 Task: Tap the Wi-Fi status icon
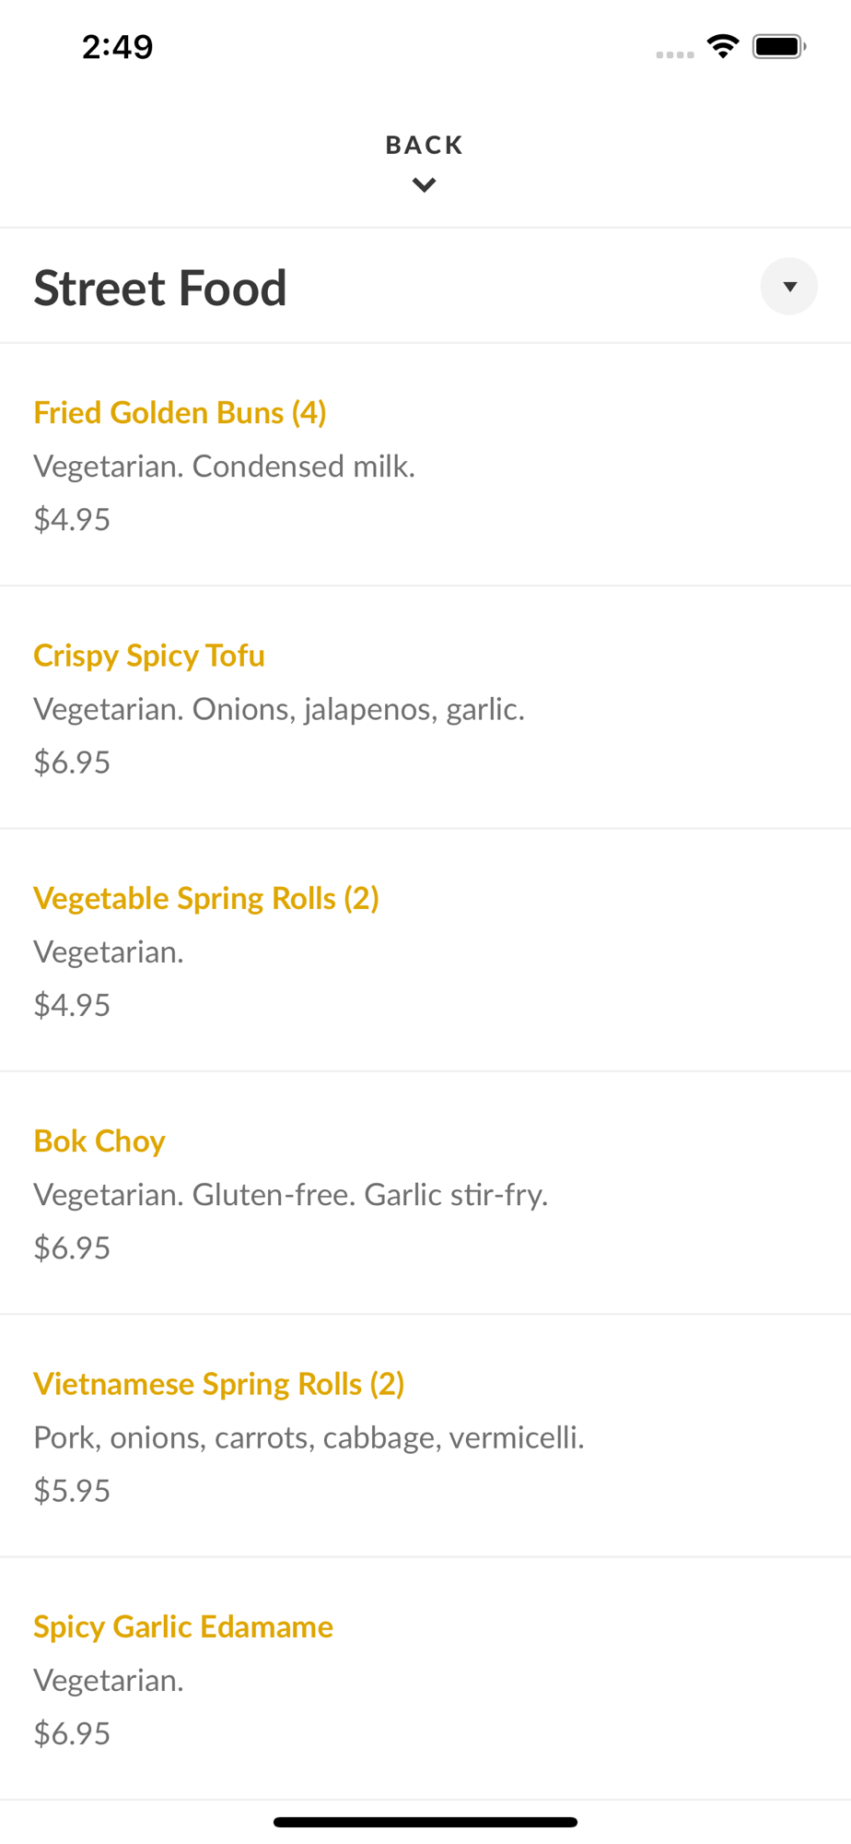[723, 46]
